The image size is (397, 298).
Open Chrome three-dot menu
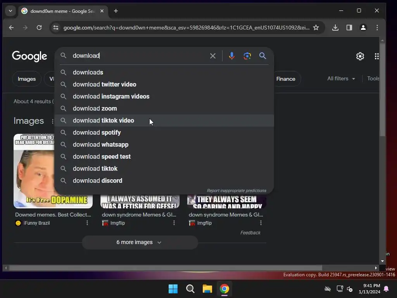pos(377,28)
